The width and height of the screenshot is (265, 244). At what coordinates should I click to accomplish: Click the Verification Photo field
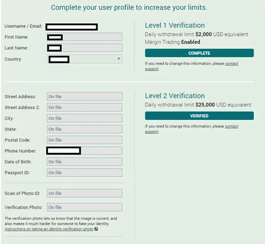[84, 207]
